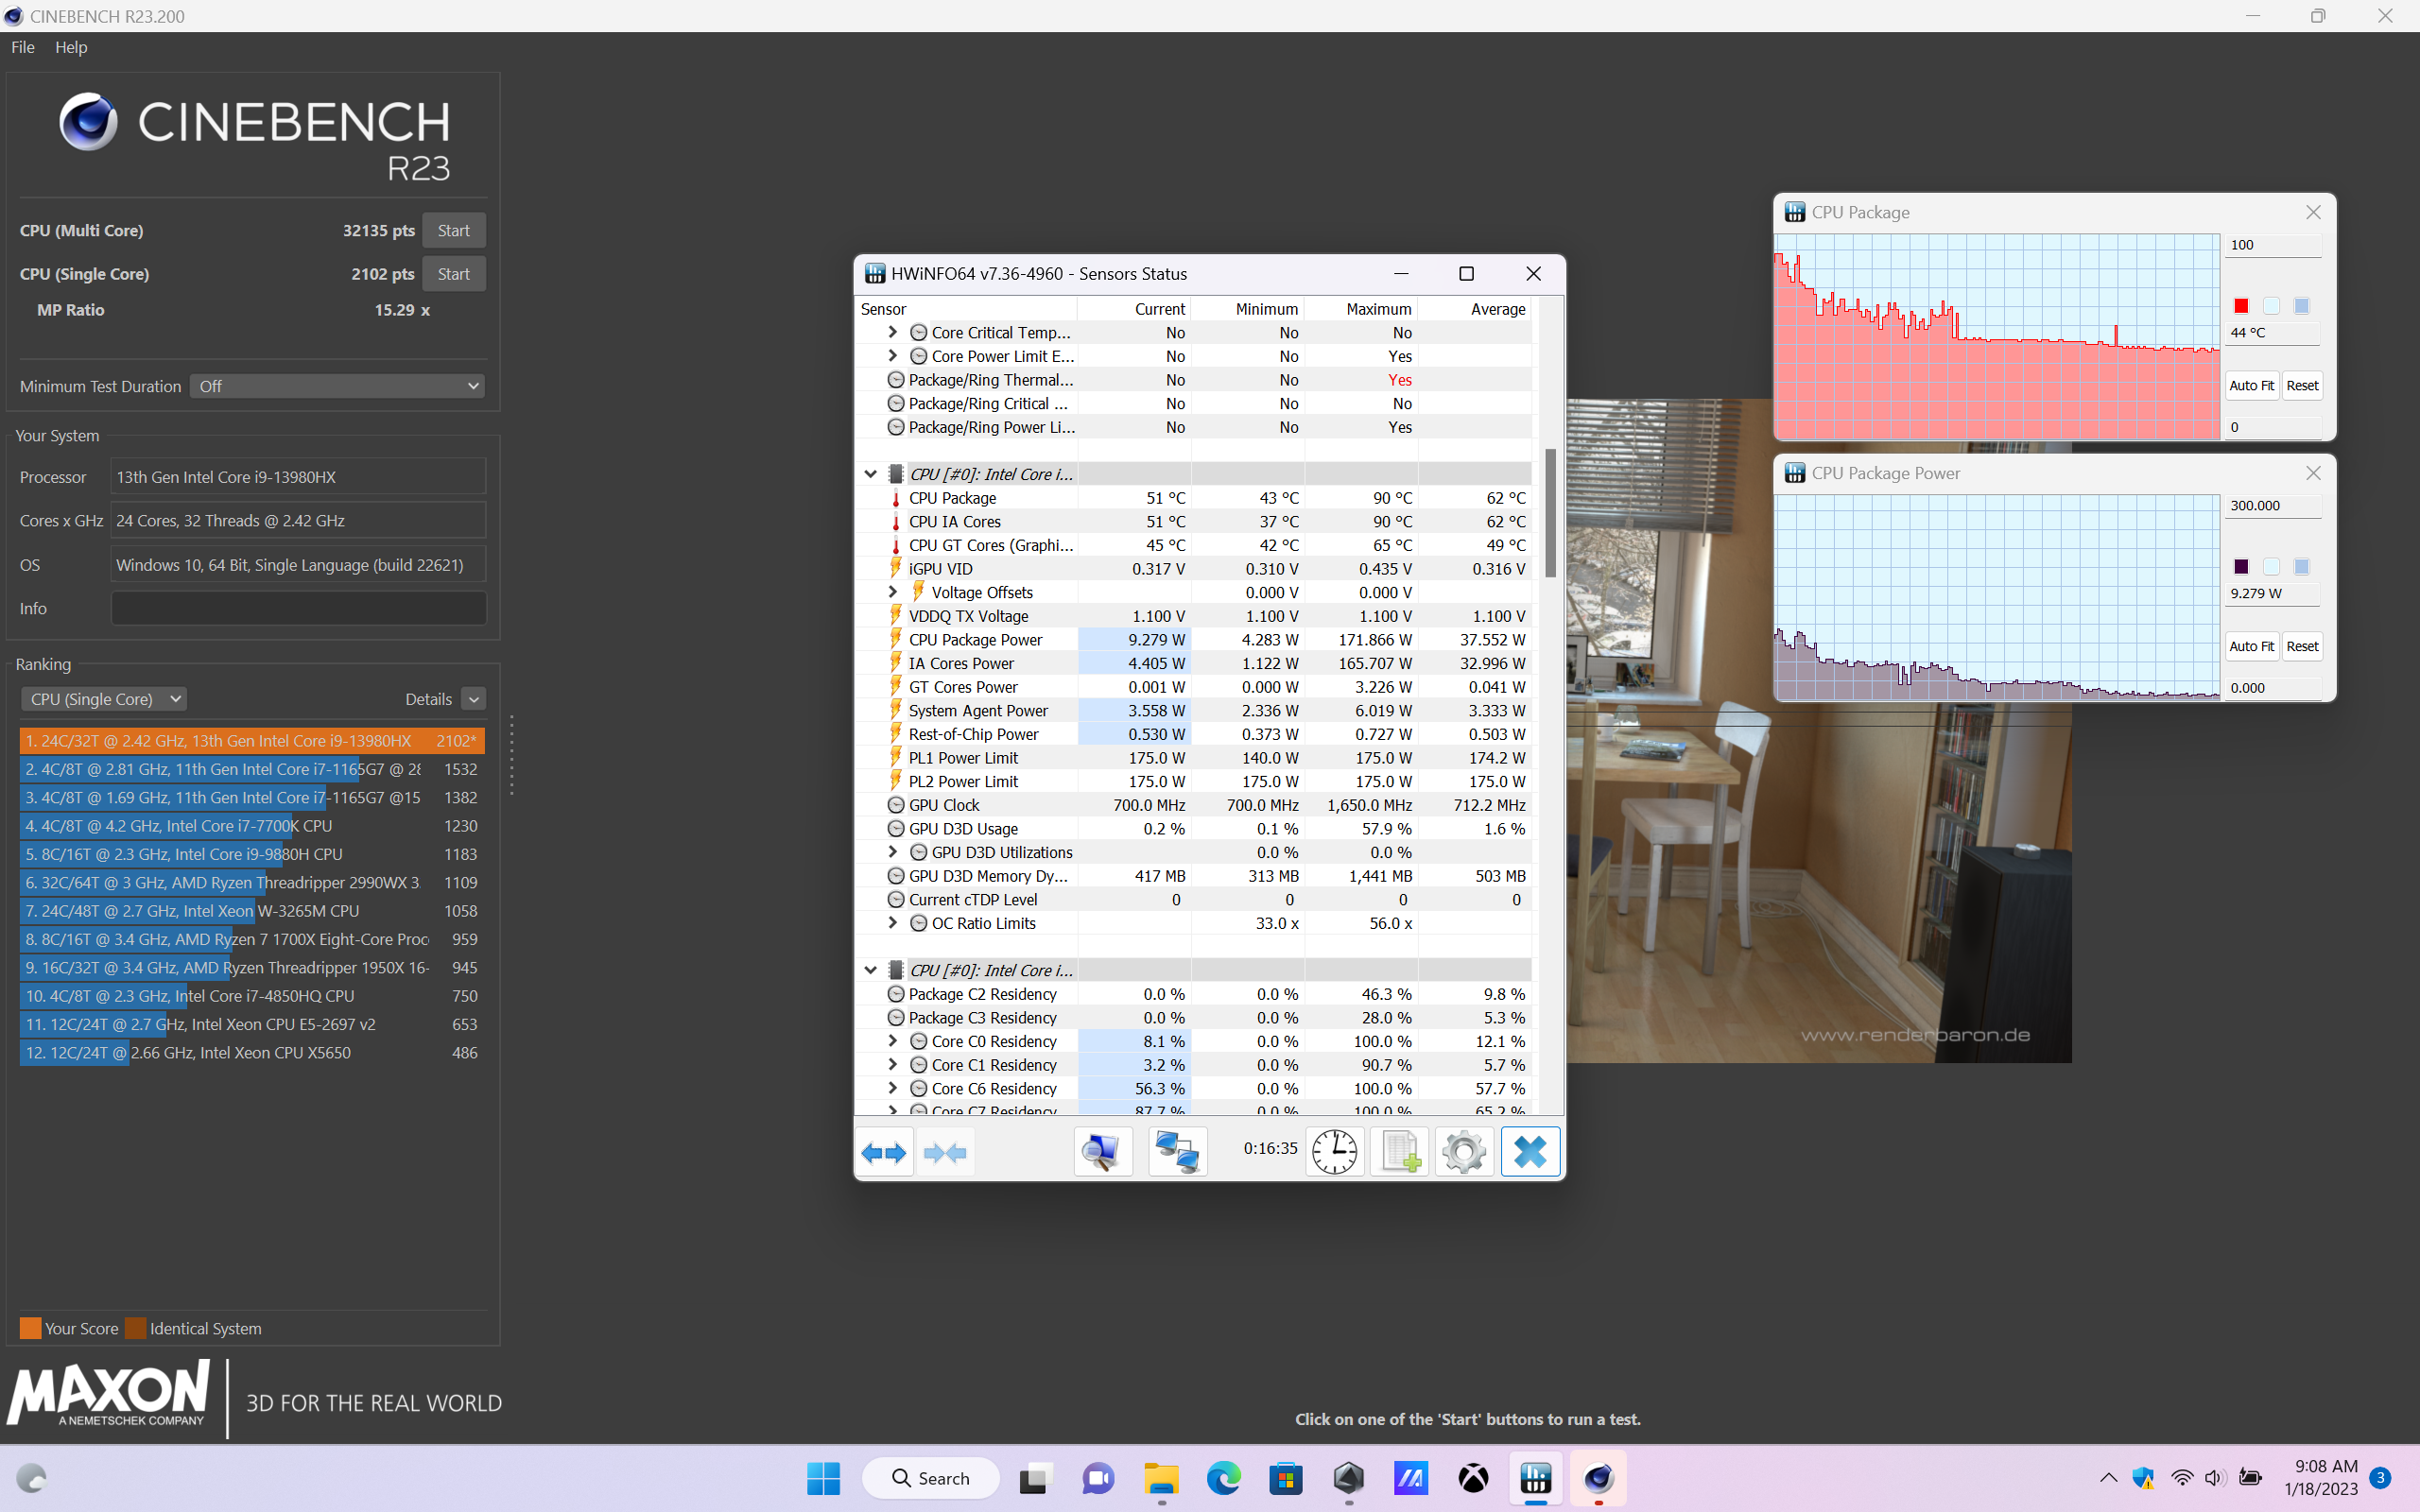Click the start logging sheet icon

coord(1399,1152)
